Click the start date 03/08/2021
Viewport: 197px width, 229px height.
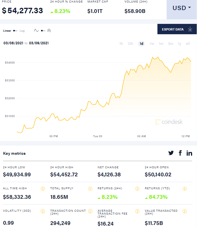pos(13,43)
